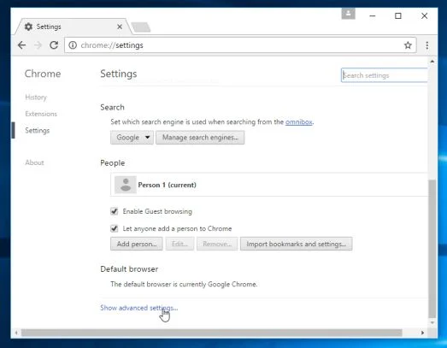Minimize the Chrome window
447x348 pixels.
373,16
